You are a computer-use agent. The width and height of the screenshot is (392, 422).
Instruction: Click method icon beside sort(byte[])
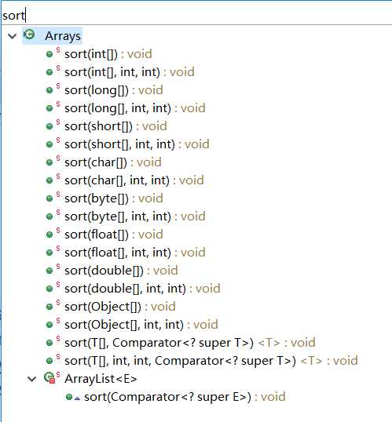49,199
